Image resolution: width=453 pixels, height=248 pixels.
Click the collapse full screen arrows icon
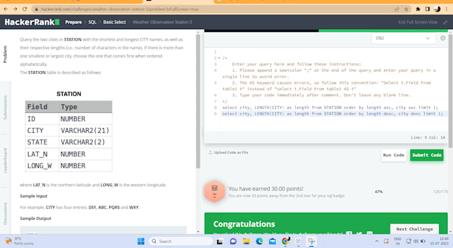click(x=445, y=22)
